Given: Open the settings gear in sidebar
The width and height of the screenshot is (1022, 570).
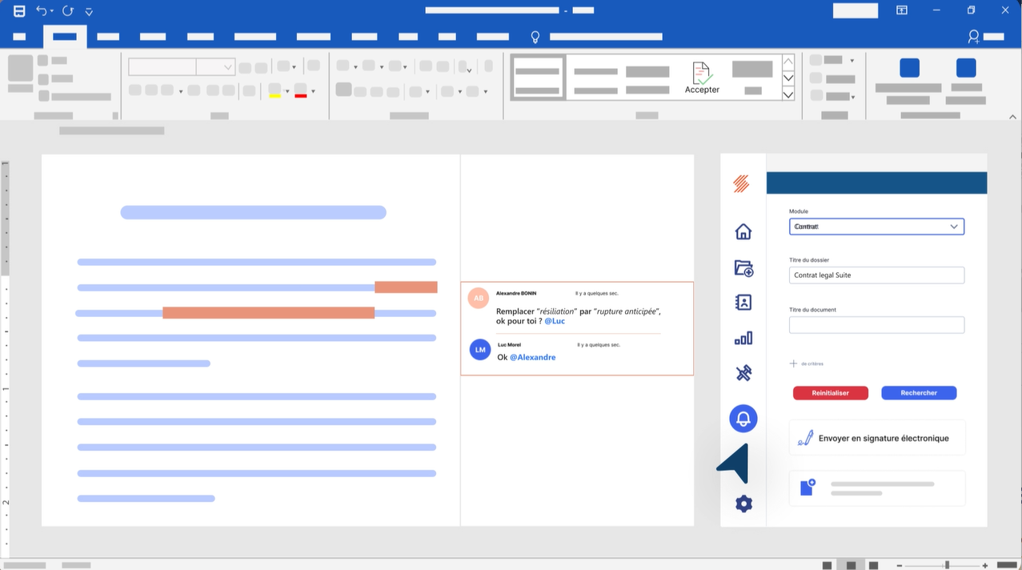Looking at the screenshot, I should click(x=743, y=504).
